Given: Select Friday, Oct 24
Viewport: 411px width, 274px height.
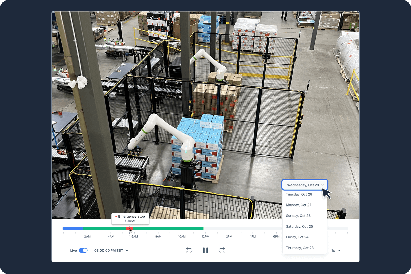Looking at the screenshot, I should point(297,237).
